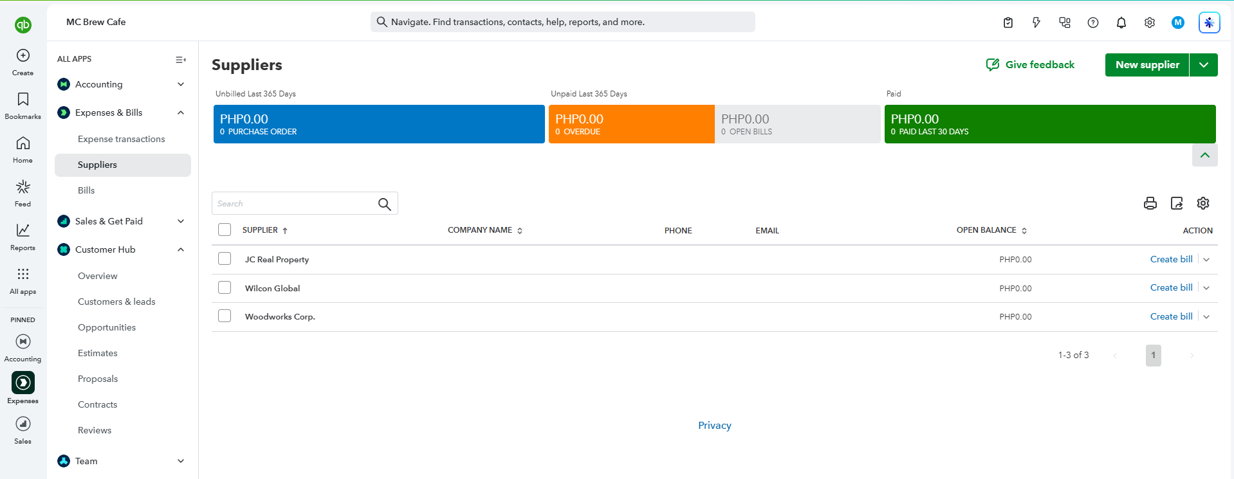
Task: Sort by the Open Balance column header
Action: [x=991, y=230]
